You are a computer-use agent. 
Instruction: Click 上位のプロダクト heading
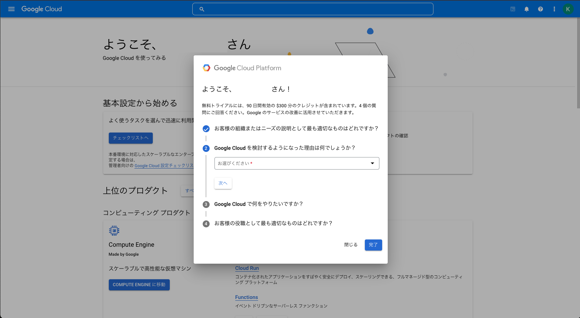(x=135, y=191)
